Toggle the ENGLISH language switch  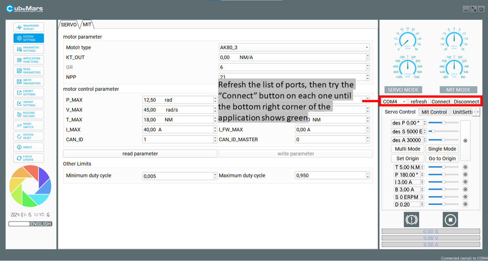coord(30,224)
